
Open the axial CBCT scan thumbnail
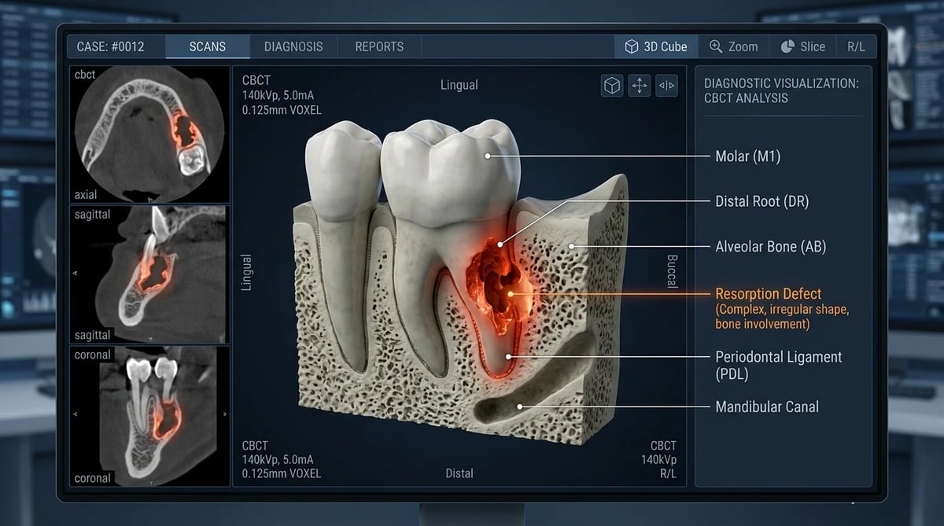point(150,134)
